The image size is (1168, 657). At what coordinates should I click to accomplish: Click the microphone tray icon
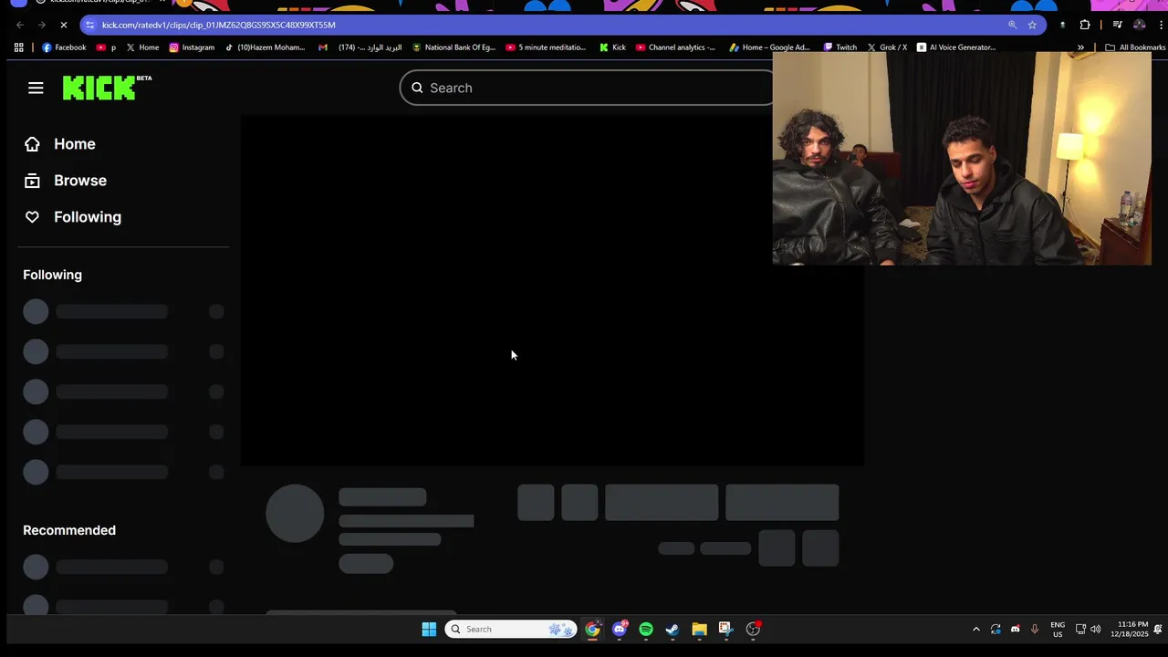tap(1034, 629)
